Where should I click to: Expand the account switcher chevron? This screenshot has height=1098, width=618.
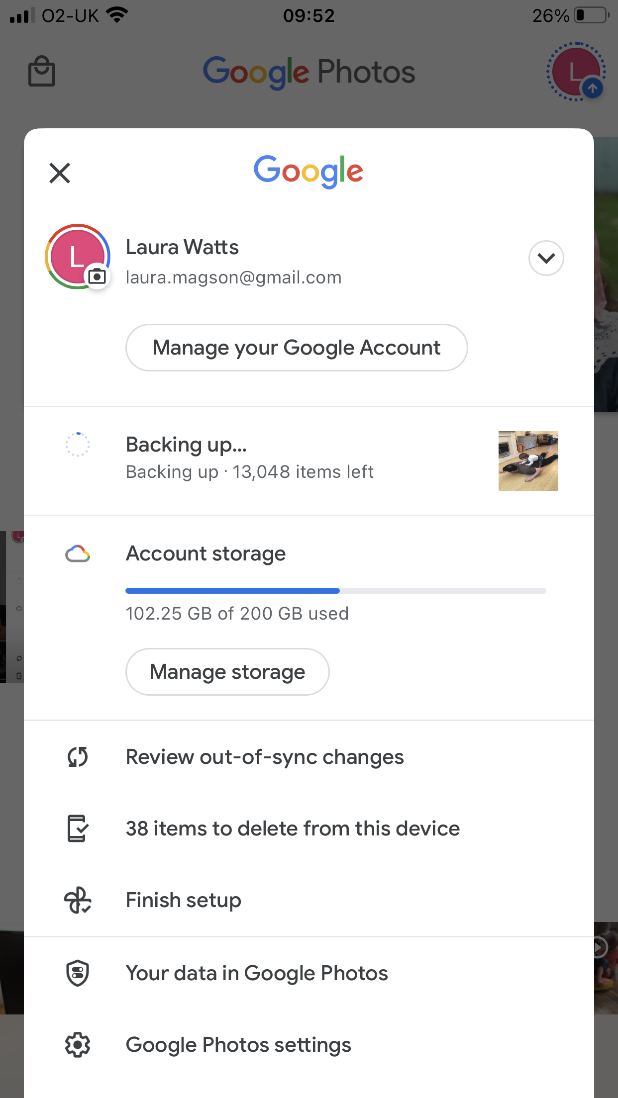[x=546, y=258]
